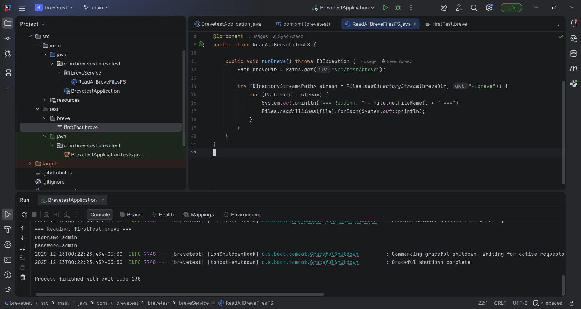Open the Structure tool window

tap(8, 73)
